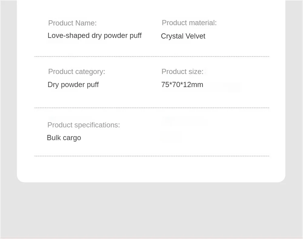Click the word 'specifications:' in the label
The height and width of the screenshot is (239, 303).
click(97, 125)
